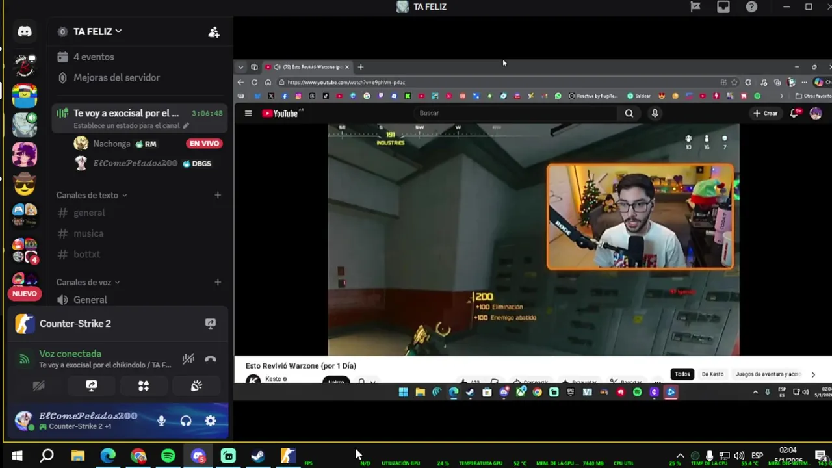832x468 pixels.
Task: Expand filter chips with right chevron
Action: point(812,374)
